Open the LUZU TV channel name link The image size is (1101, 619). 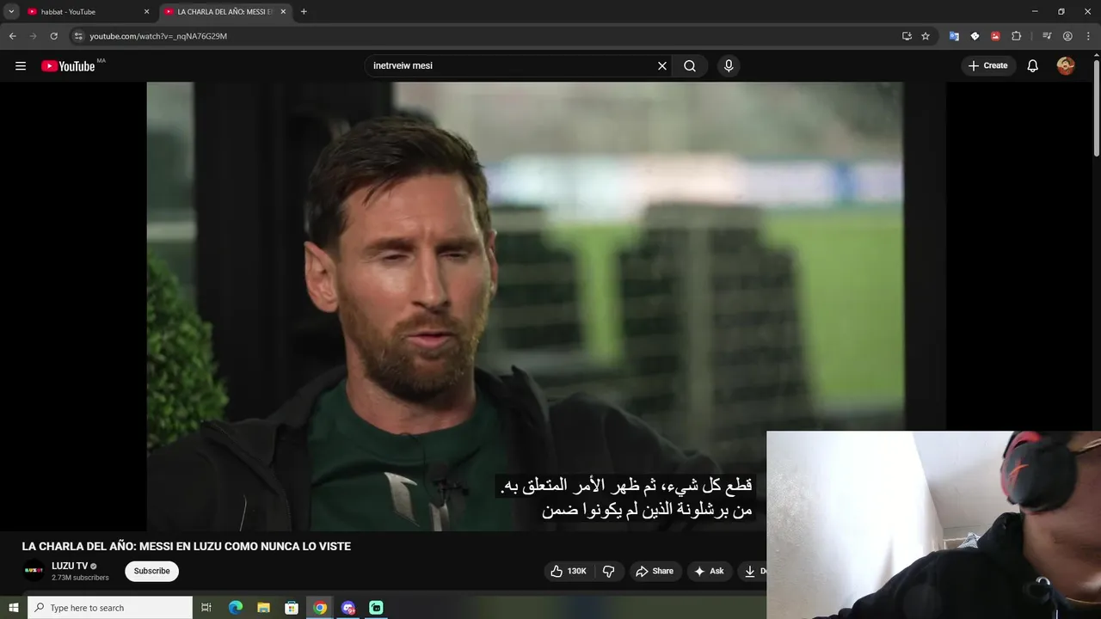[x=70, y=566]
